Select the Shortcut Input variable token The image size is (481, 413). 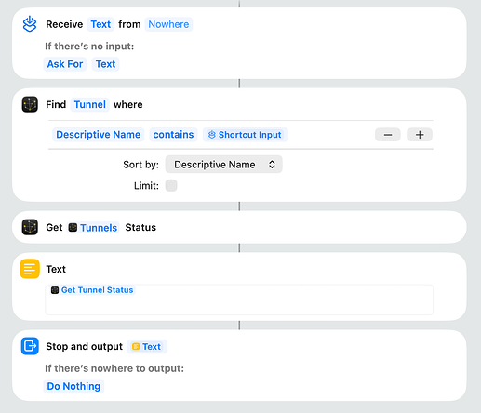[246, 135]
